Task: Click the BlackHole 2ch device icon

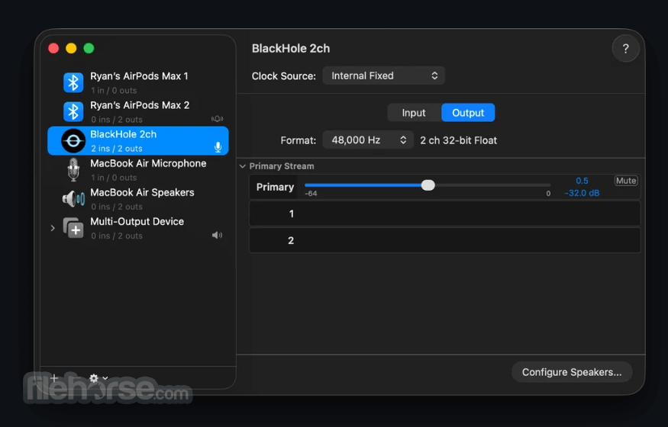Action: pyautogui.click(x=73, y=141)
